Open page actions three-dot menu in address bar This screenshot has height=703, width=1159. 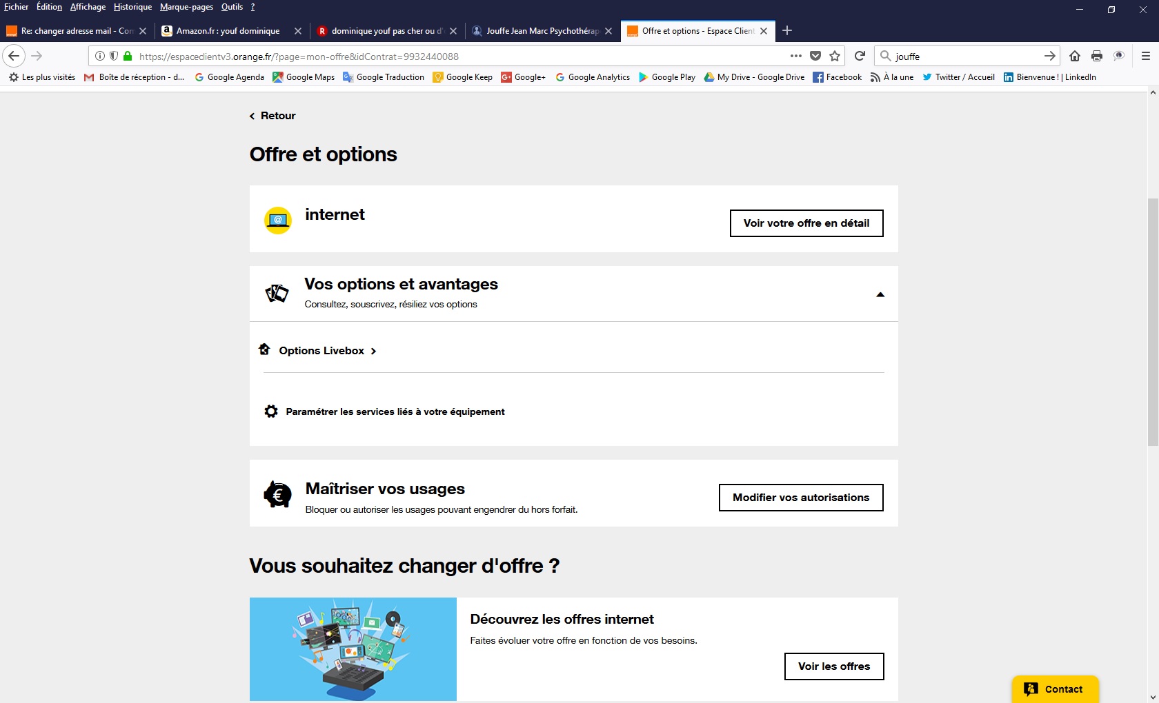(x=796, y=56)
